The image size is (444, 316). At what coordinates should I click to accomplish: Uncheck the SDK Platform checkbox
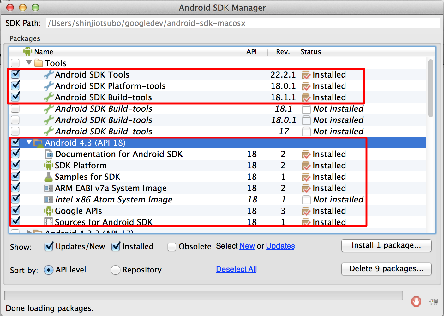[15, 165]
